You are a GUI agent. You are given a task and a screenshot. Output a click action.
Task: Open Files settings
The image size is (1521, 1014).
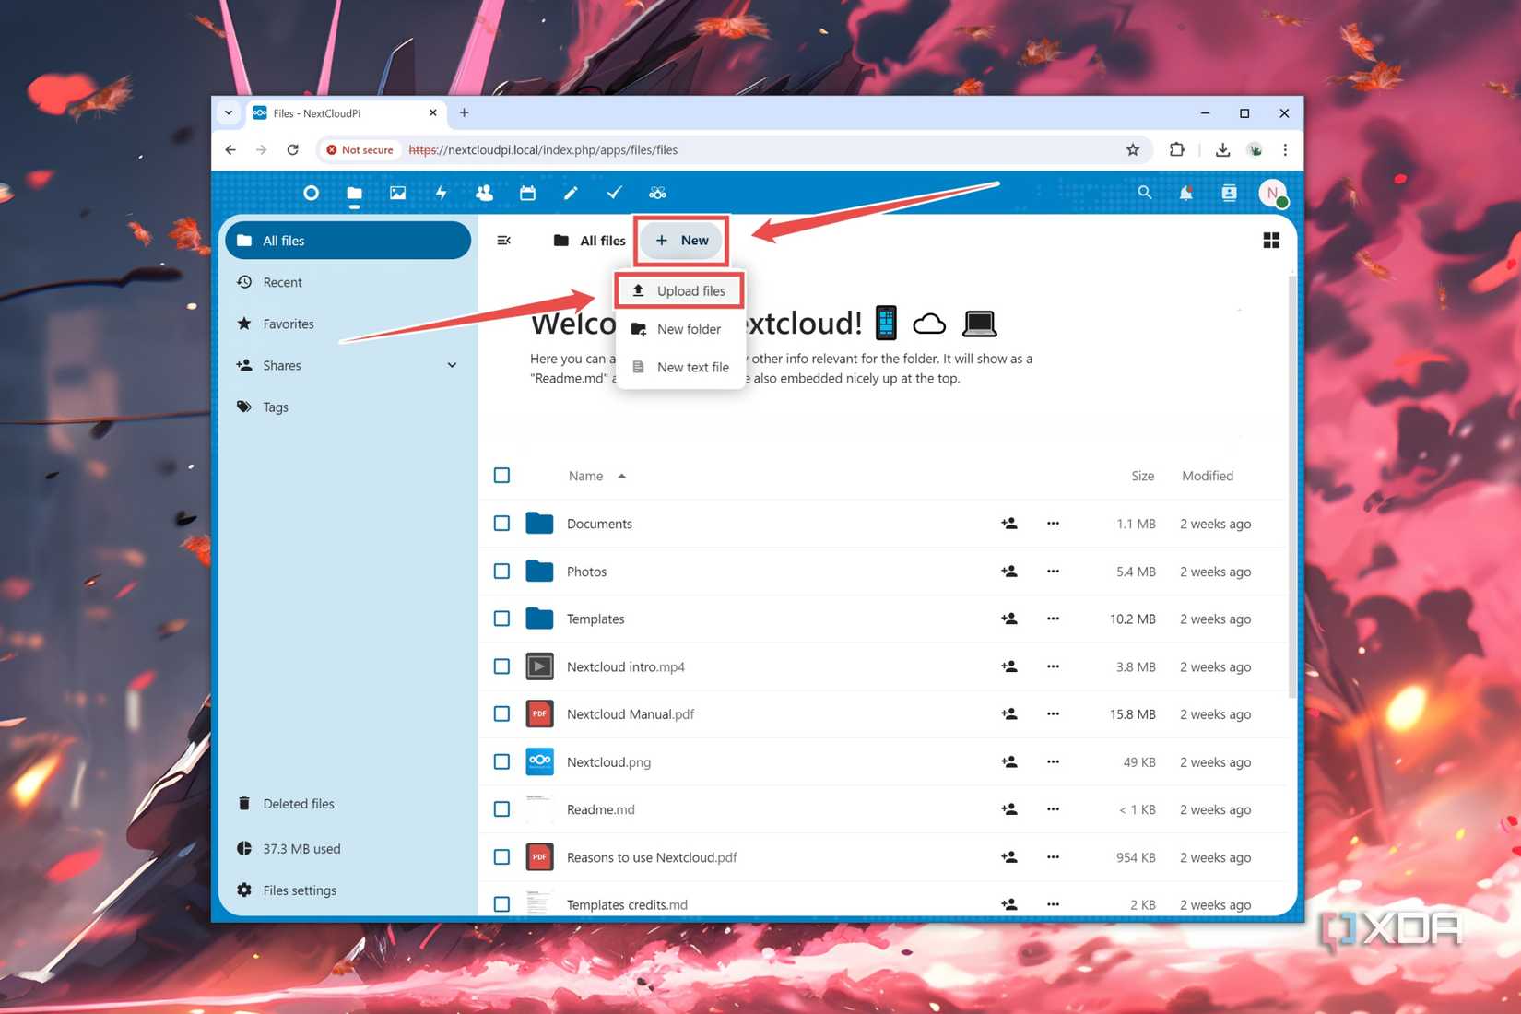coord(348,890)
